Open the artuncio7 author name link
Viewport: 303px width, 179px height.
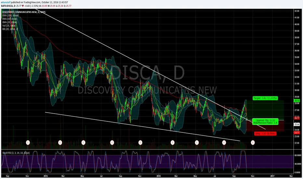6,2
